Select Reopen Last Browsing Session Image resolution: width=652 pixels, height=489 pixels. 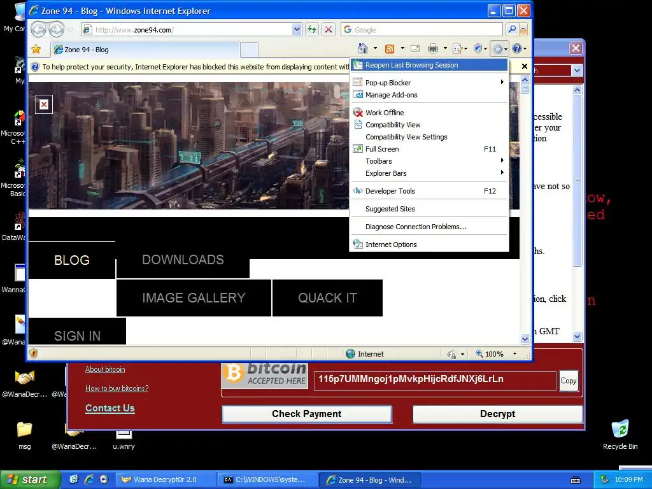pos(429,65)
